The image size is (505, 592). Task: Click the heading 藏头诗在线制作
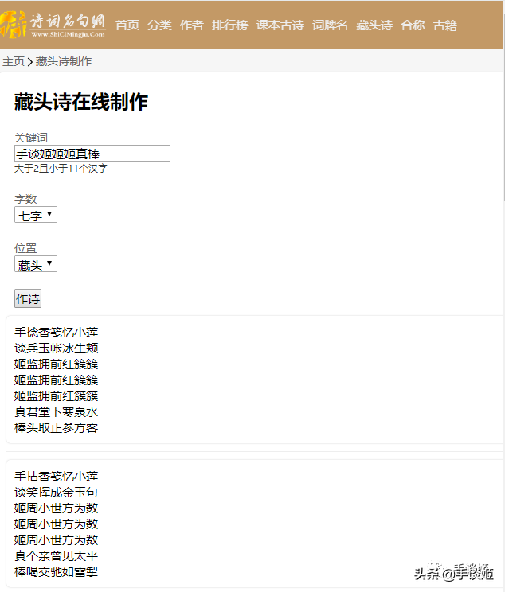tap(81, 102)
